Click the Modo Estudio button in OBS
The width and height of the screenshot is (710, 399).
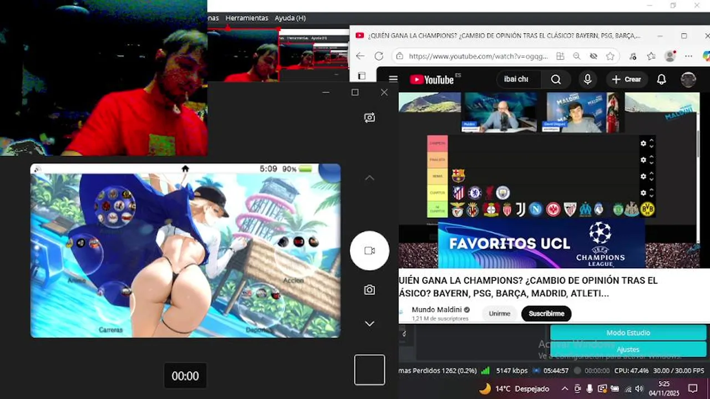pos(628,332)
